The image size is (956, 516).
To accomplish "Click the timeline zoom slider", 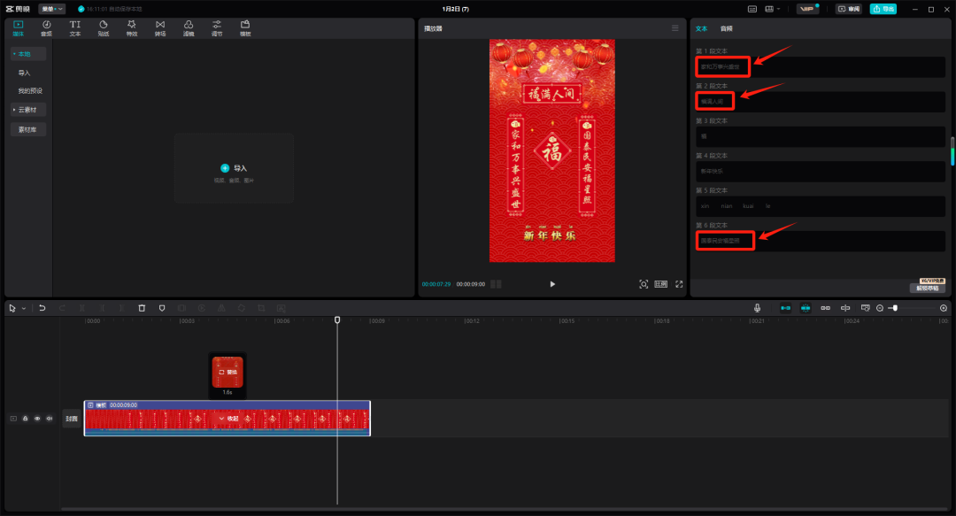I will tap(895, 308).
